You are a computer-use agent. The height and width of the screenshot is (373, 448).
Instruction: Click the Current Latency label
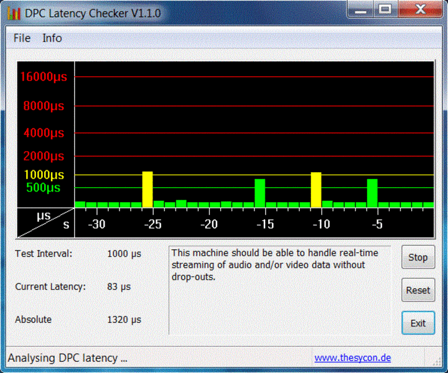point(50,287)
